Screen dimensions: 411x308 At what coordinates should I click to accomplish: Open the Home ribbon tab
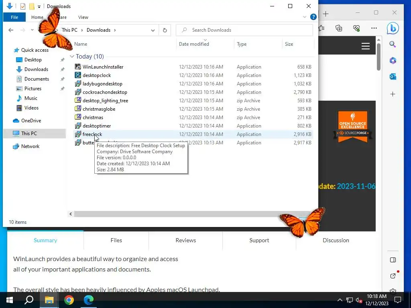coord(37,17)
